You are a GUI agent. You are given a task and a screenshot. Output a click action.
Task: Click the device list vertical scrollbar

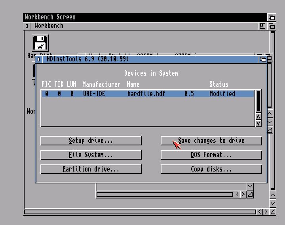(258, 101)
